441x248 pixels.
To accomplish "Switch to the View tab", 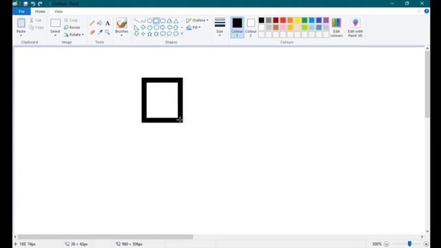I will click(59, 12).
